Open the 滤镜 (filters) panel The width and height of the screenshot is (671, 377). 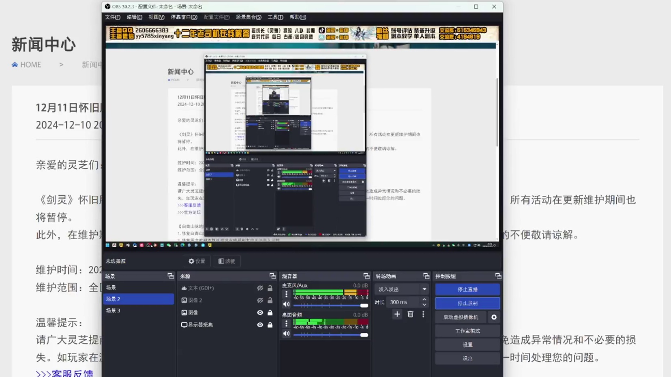pyautogui.click(x=226, y=261)
